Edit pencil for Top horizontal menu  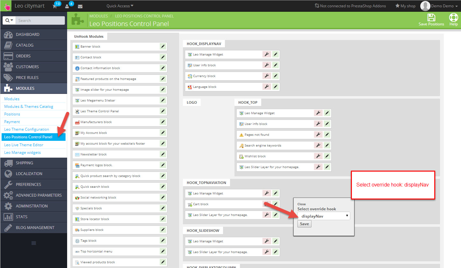coord(163,252)
